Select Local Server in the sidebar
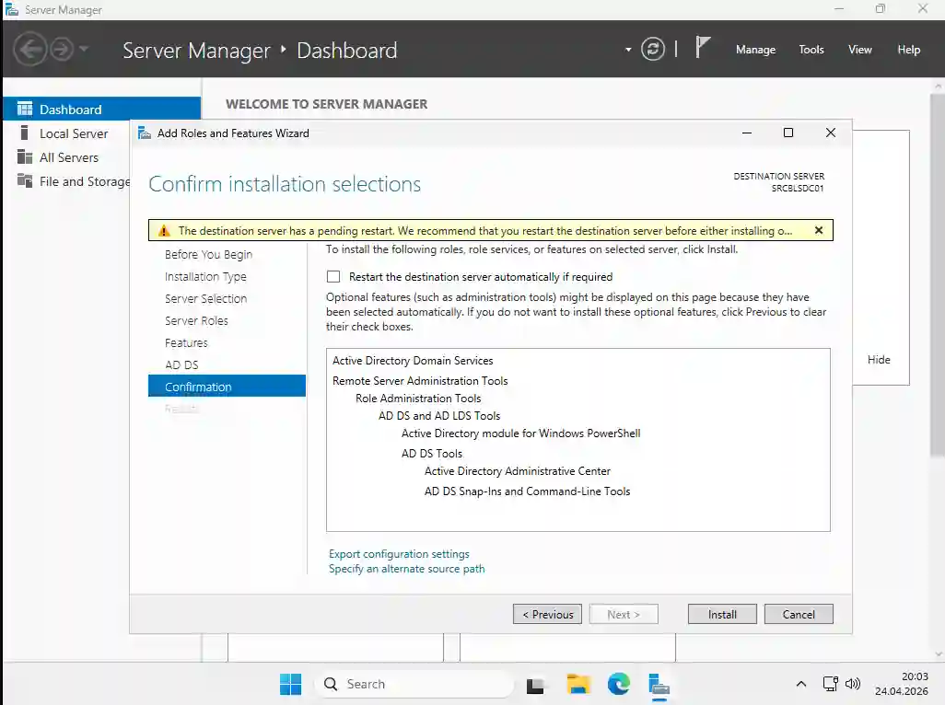 pyautogui.click(x=74, y=133)
